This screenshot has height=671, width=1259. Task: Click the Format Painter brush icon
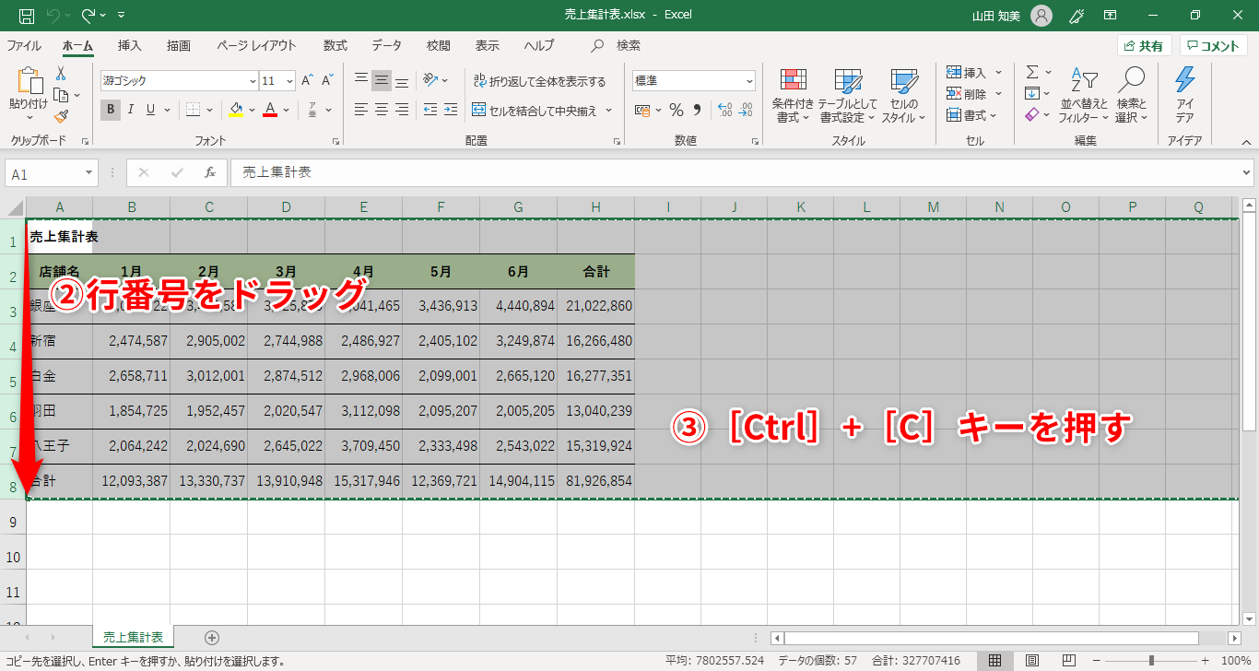[x=61, y=116]
